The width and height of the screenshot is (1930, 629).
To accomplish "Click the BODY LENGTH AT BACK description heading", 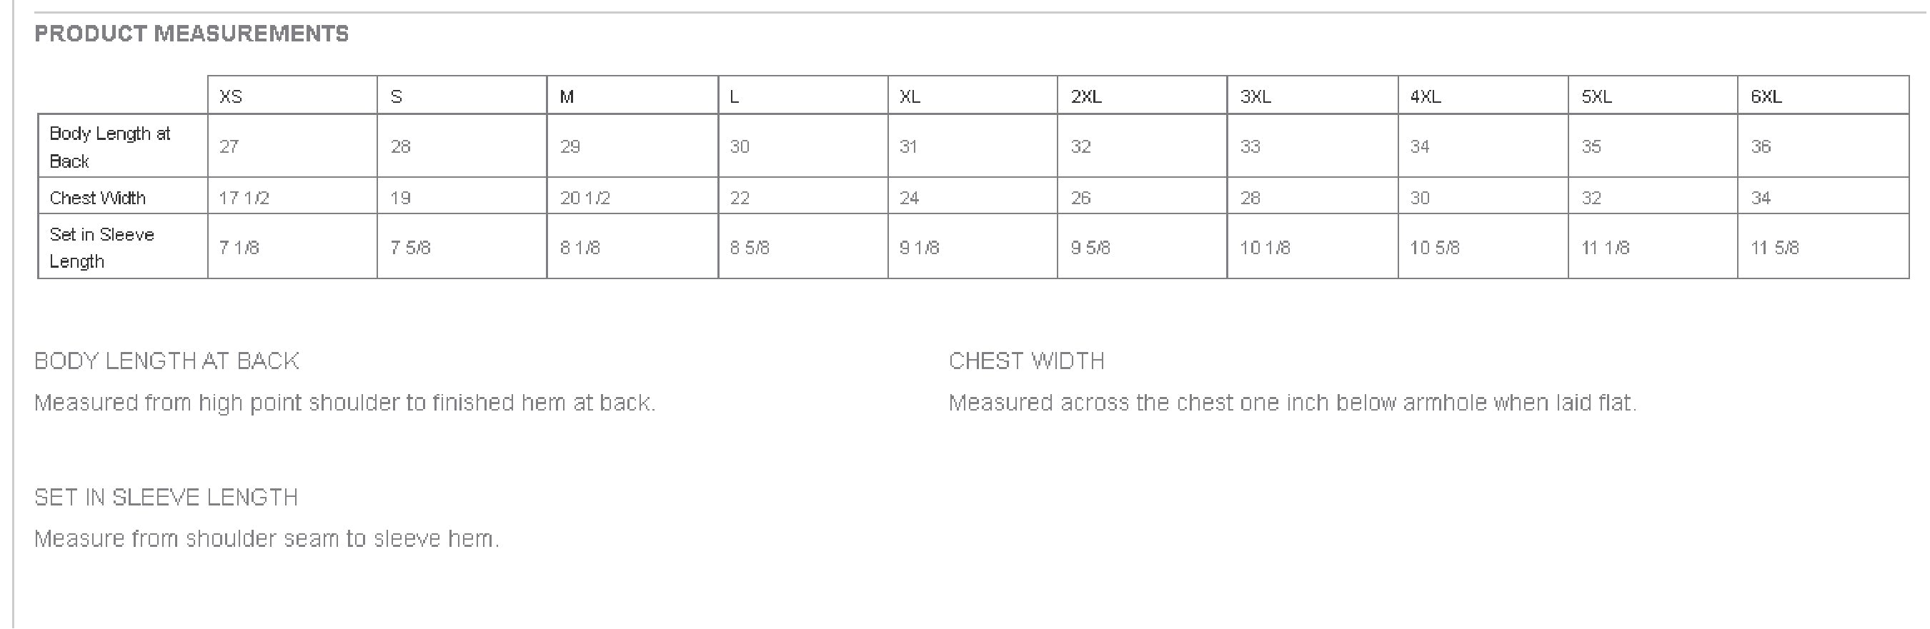I will click(167, 361).
